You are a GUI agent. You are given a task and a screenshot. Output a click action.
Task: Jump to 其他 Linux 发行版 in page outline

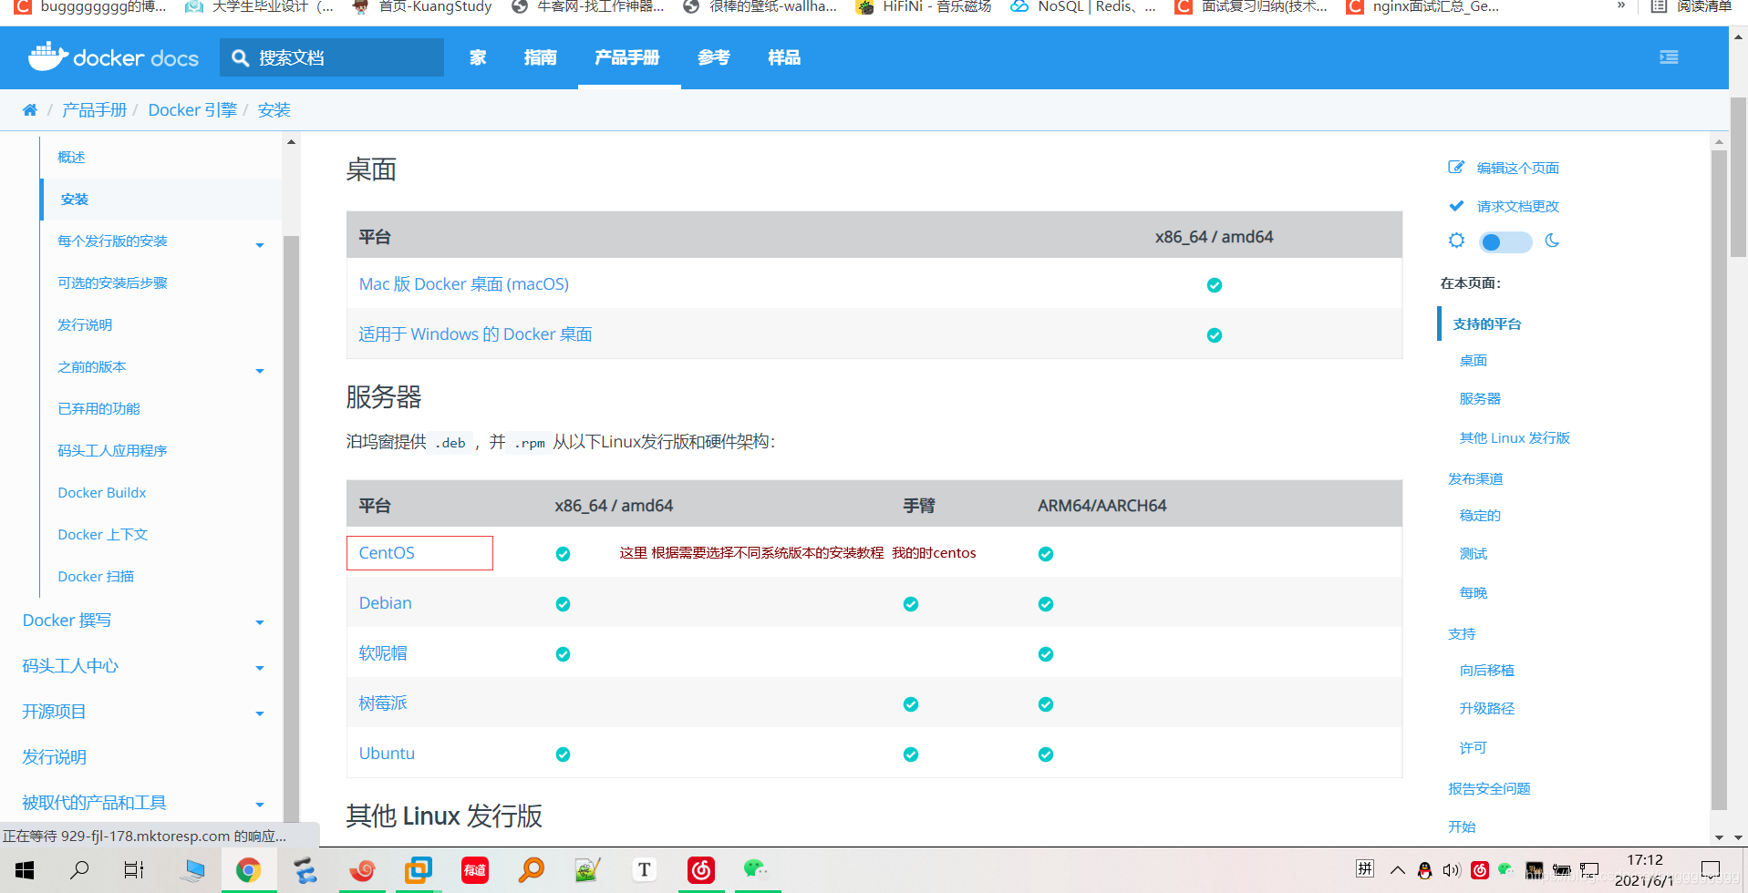coord(1515,437)
